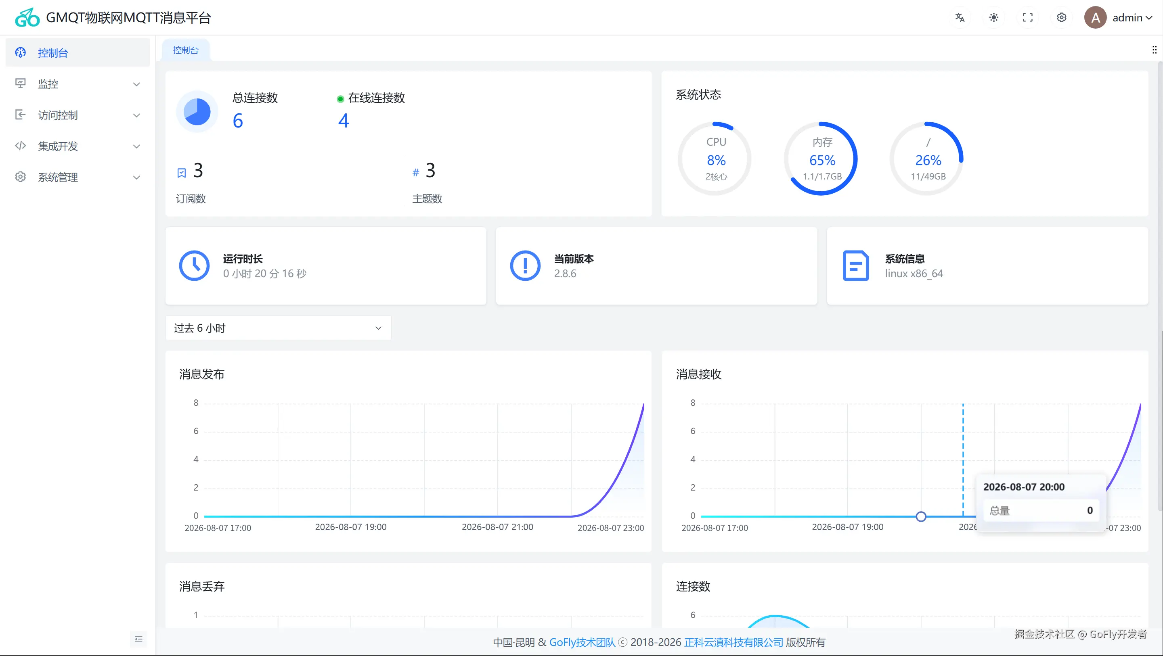Open the admin user dropdown
The image size is (1163, 656).
[1132, 18]
